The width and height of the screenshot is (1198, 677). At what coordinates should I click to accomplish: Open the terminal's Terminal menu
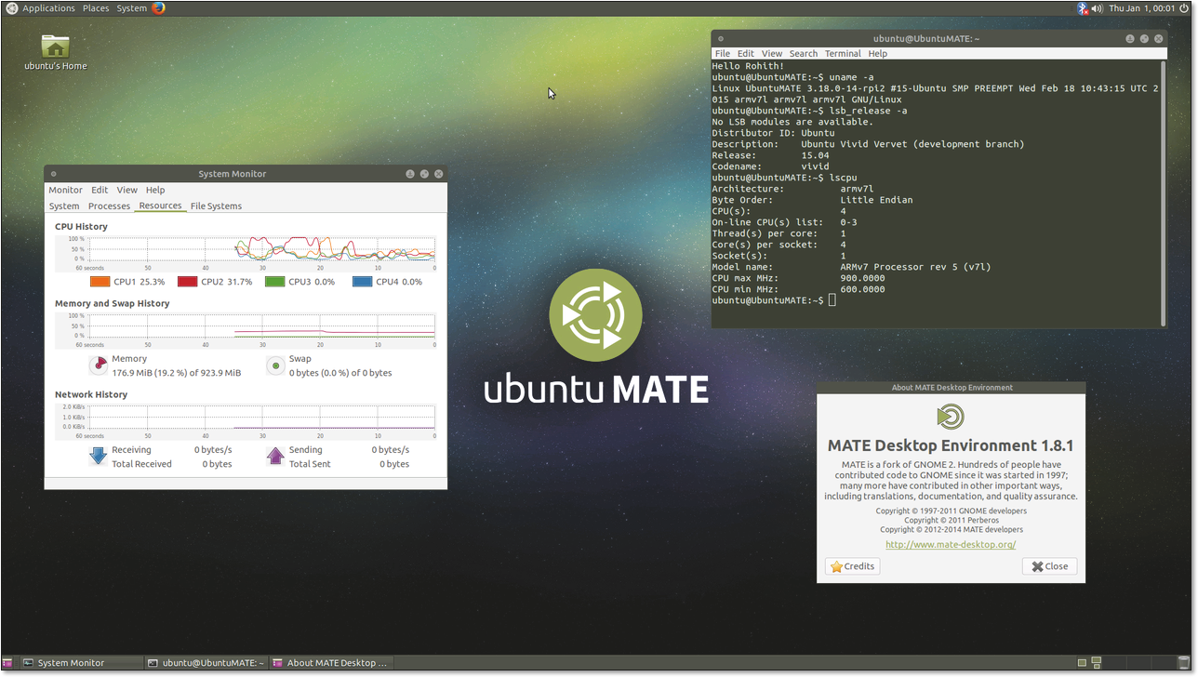tap(843, 54)
